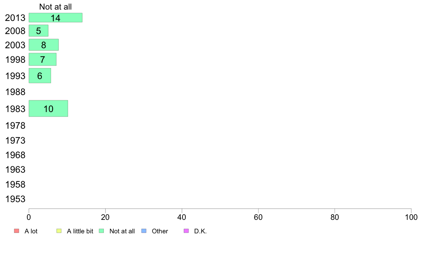The image size is (421, 261).
Task: Click the red A lot legend swatch
Action: [17, 231]
